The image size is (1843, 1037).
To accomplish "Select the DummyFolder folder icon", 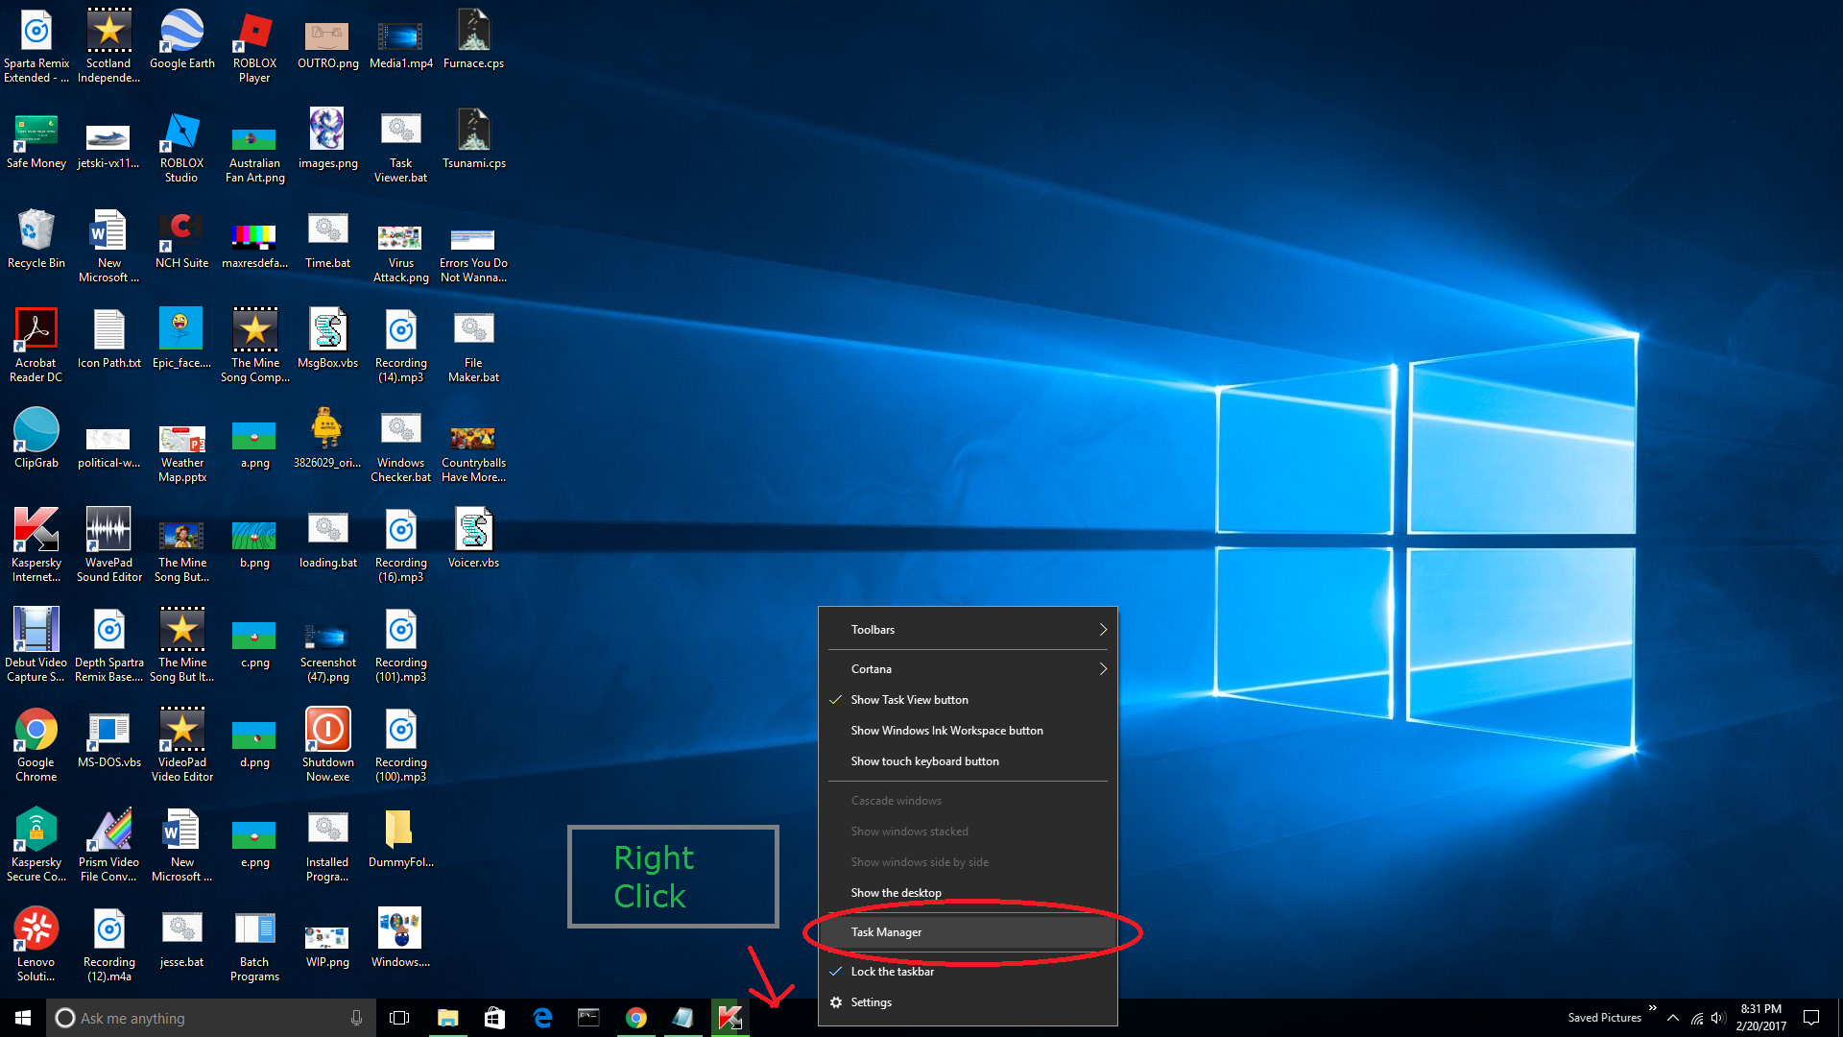I will (400, 839).
